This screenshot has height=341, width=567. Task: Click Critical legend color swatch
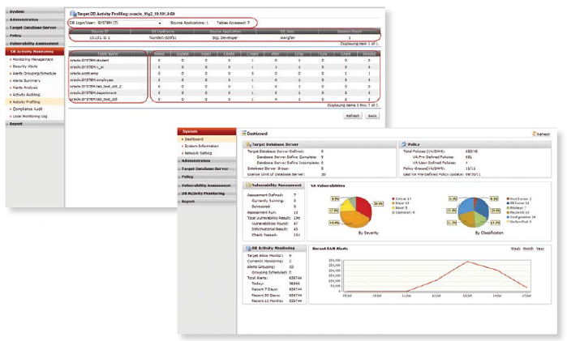click(x=393, y=199)
